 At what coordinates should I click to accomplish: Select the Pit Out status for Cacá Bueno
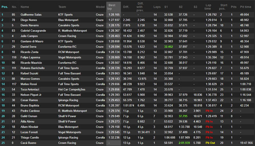pos(210,143)
